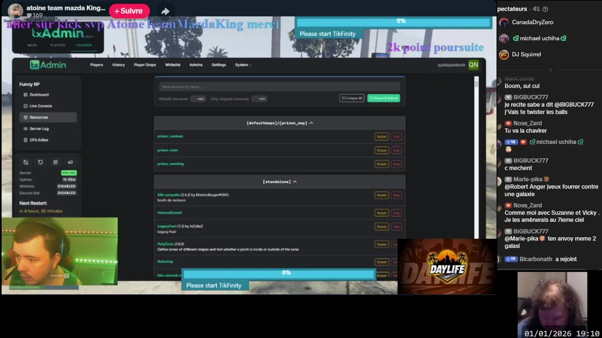Click the Live Console terminal icon
This screenshot has width=602, height=338.
point(26,106)
